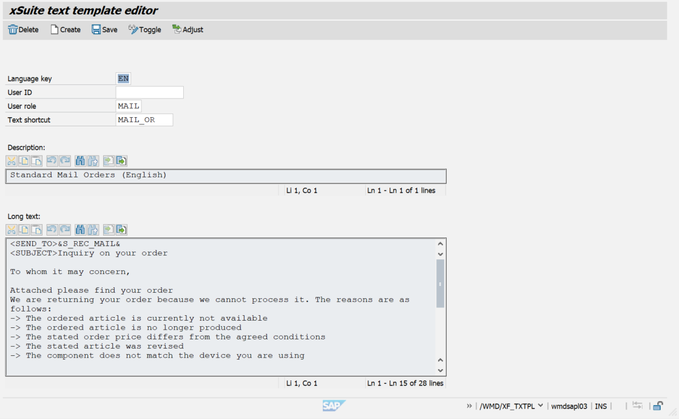Click the Long text scrollbar thumb
Viewport: 679px width, 419px height.
pyautogui.click(x=440, y=283)
